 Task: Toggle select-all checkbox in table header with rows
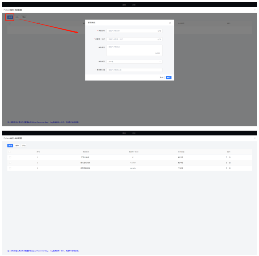coord(10,152)
